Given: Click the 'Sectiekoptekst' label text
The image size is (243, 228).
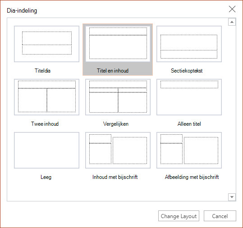Looking at the screenshot, I should (x=187, y=71).
